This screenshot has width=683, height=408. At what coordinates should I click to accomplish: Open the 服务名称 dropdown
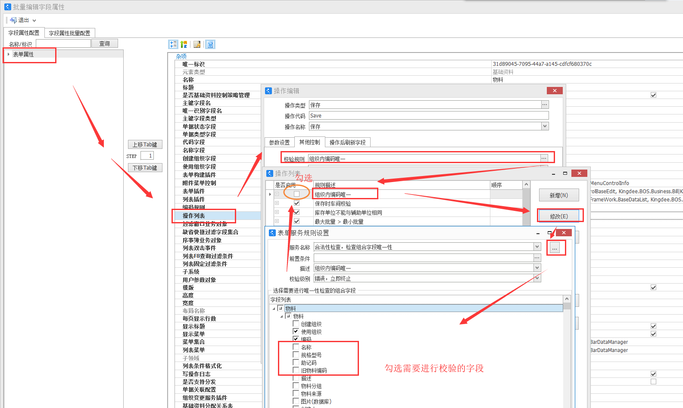(x=537, y=247)
